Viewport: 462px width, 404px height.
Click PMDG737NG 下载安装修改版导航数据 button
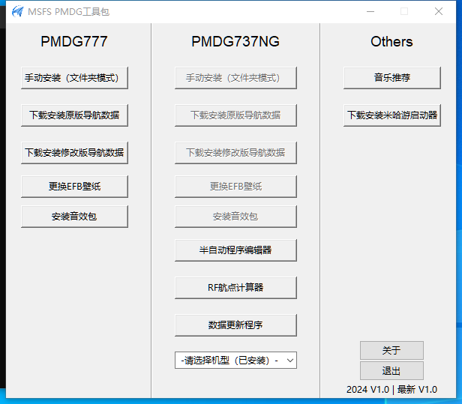pos(235,153)
